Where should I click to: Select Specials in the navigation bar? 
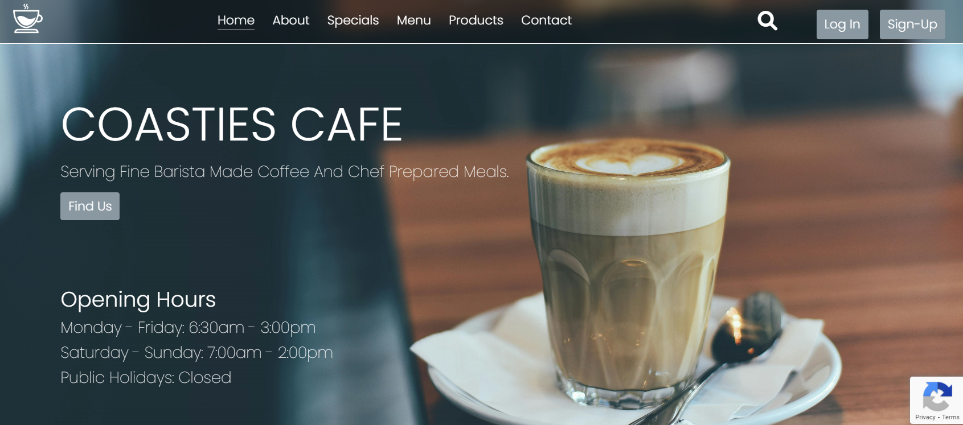(353, 20)
